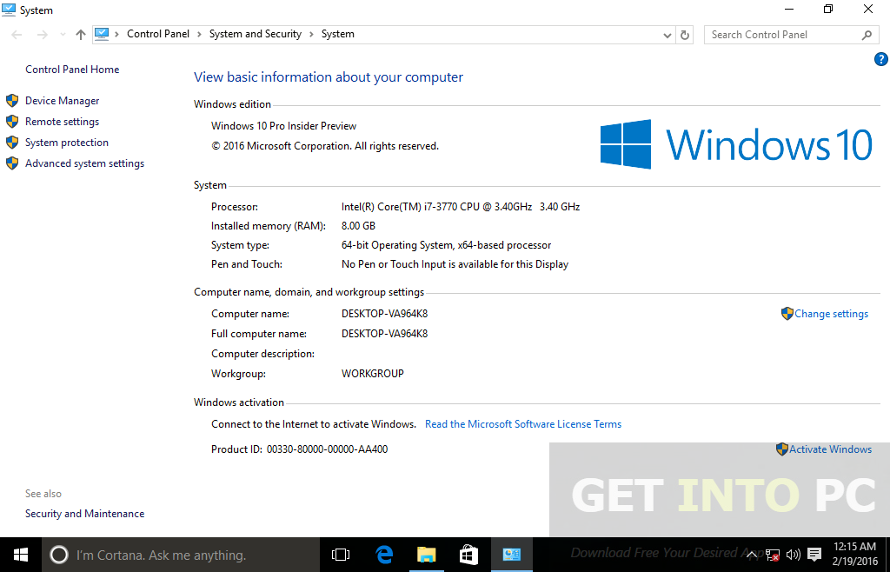
Task: Open Security and Maintenance link
Action: [84, 514]
